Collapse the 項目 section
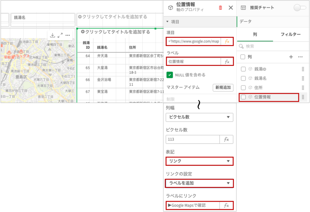Screen dimensions: 310x212 pos(167,22)
